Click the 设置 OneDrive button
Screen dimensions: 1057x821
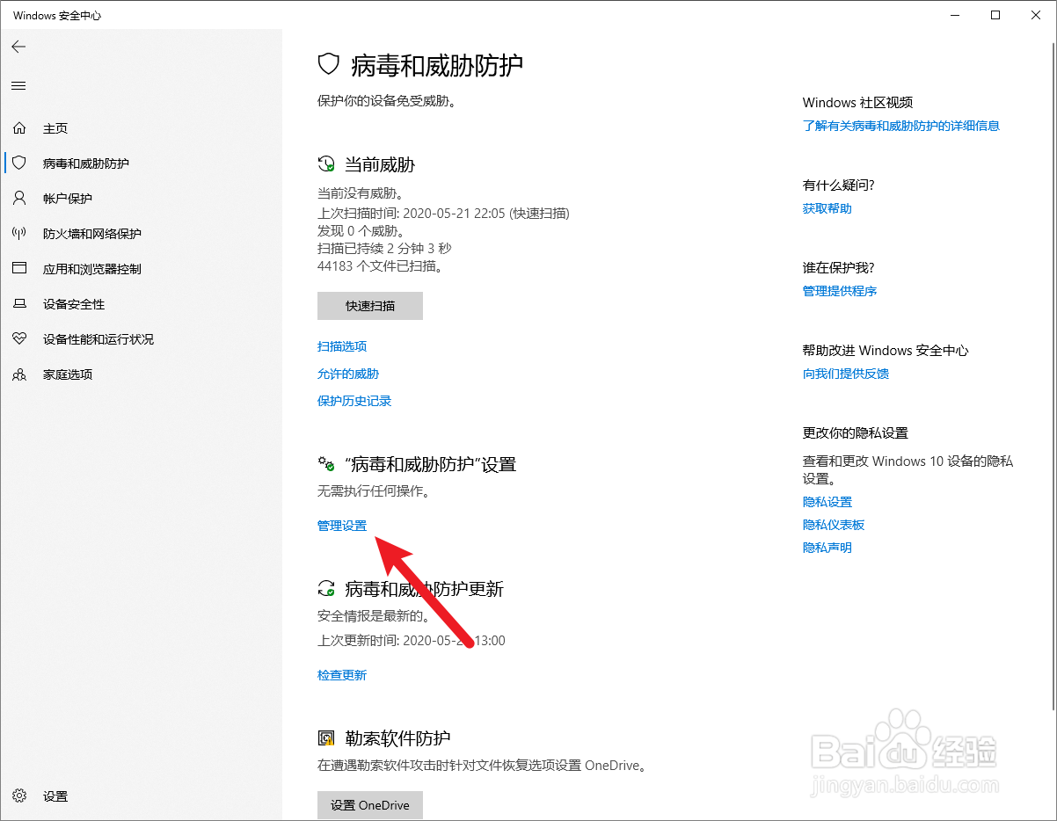pos(370,805)
